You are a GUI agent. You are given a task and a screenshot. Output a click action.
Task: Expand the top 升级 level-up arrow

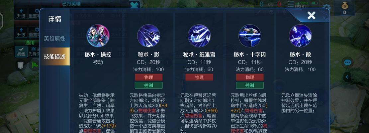coord(21,13)
